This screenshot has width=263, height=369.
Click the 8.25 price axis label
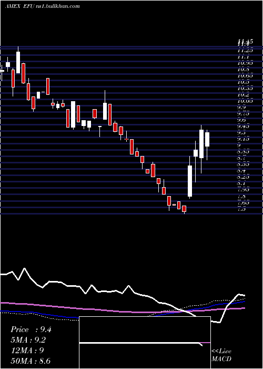point(244,177)
